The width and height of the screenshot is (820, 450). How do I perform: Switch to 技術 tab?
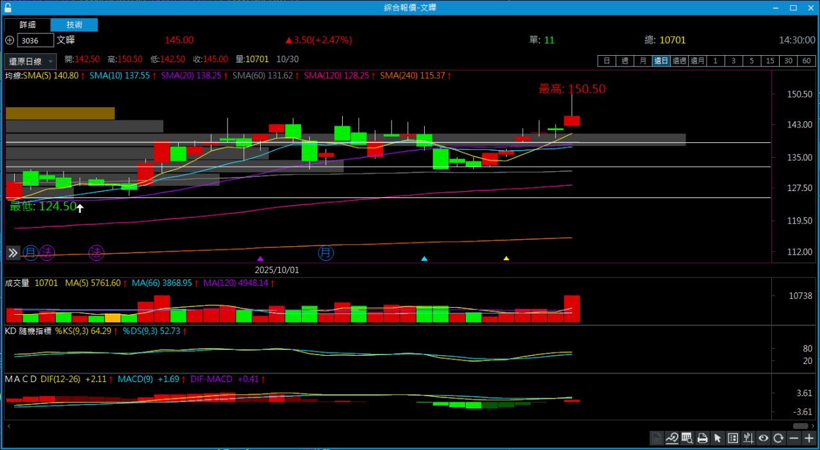74,24
